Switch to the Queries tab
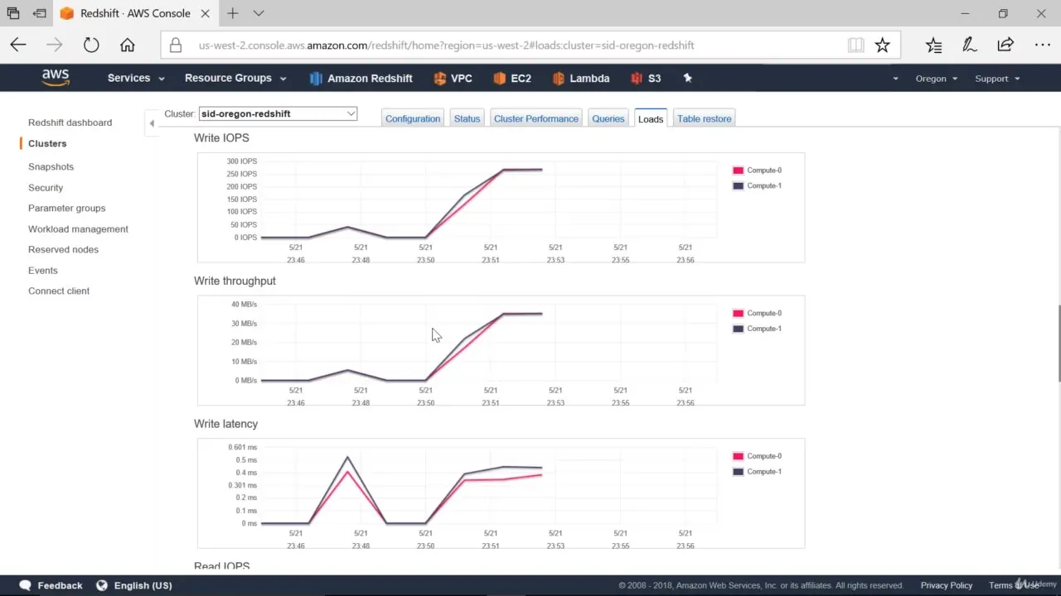 click(x=608, y=118)
